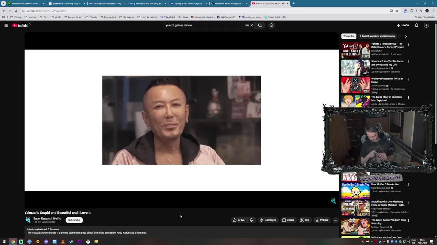Select the 'Z Twoich wyników wyszukiwania' chip
This screenshot has height=245, width=437.
point(377,36)
